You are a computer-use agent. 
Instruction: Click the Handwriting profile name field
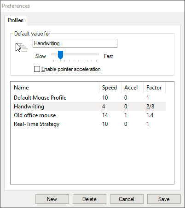[x=75, y=43]
